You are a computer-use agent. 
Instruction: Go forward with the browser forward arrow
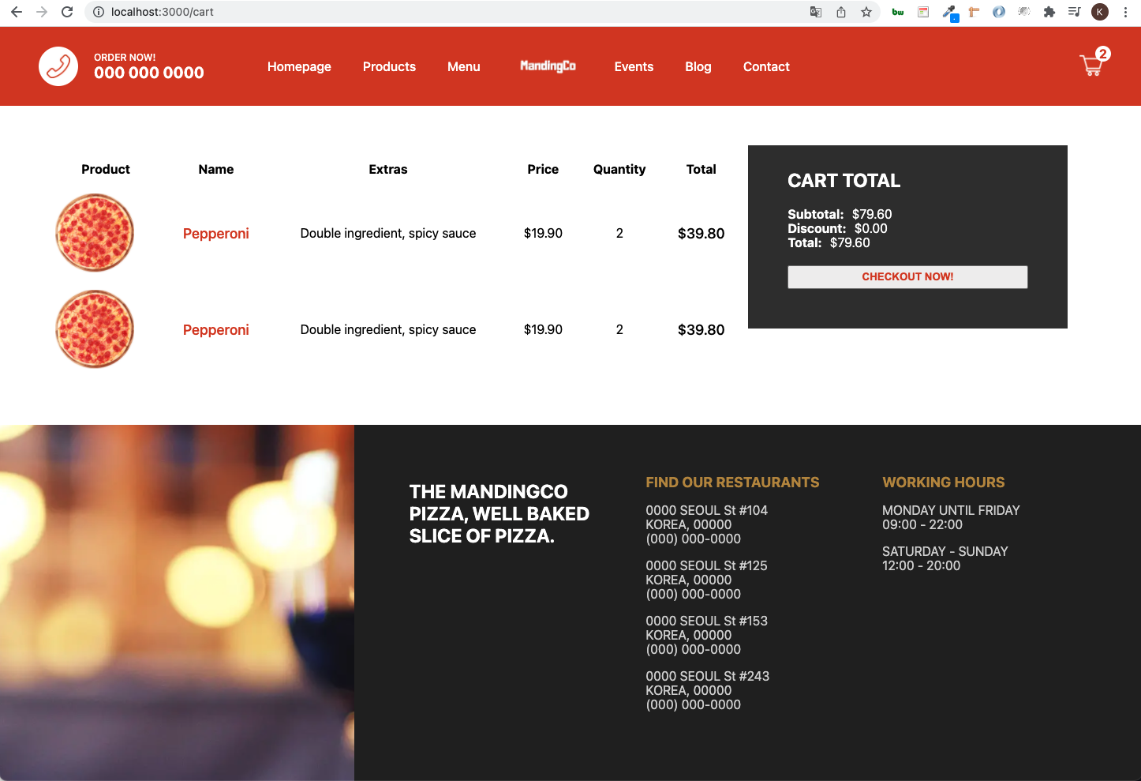42,12
